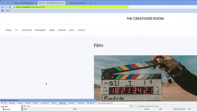Close the Creating a Form Shortcode tab
This screenshot has width=197, height=111.
coord(90,3)
